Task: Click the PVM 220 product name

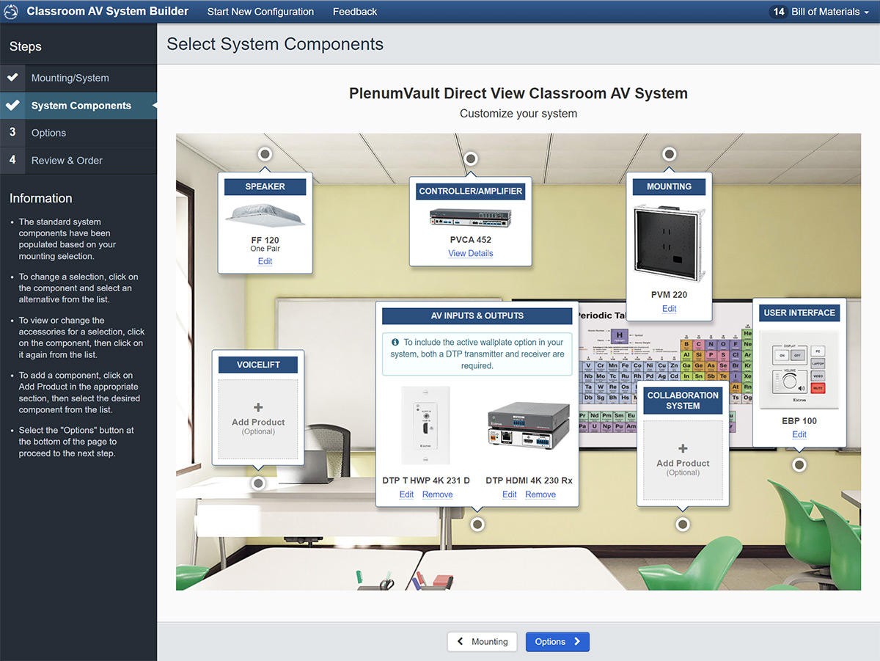Action: point(669,295)
